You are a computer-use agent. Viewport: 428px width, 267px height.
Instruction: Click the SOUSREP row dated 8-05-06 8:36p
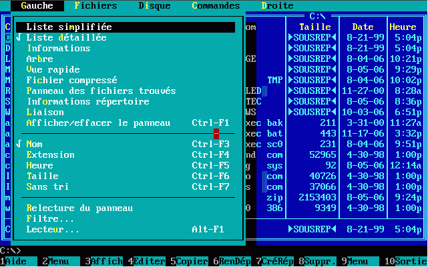click(334, 101)
